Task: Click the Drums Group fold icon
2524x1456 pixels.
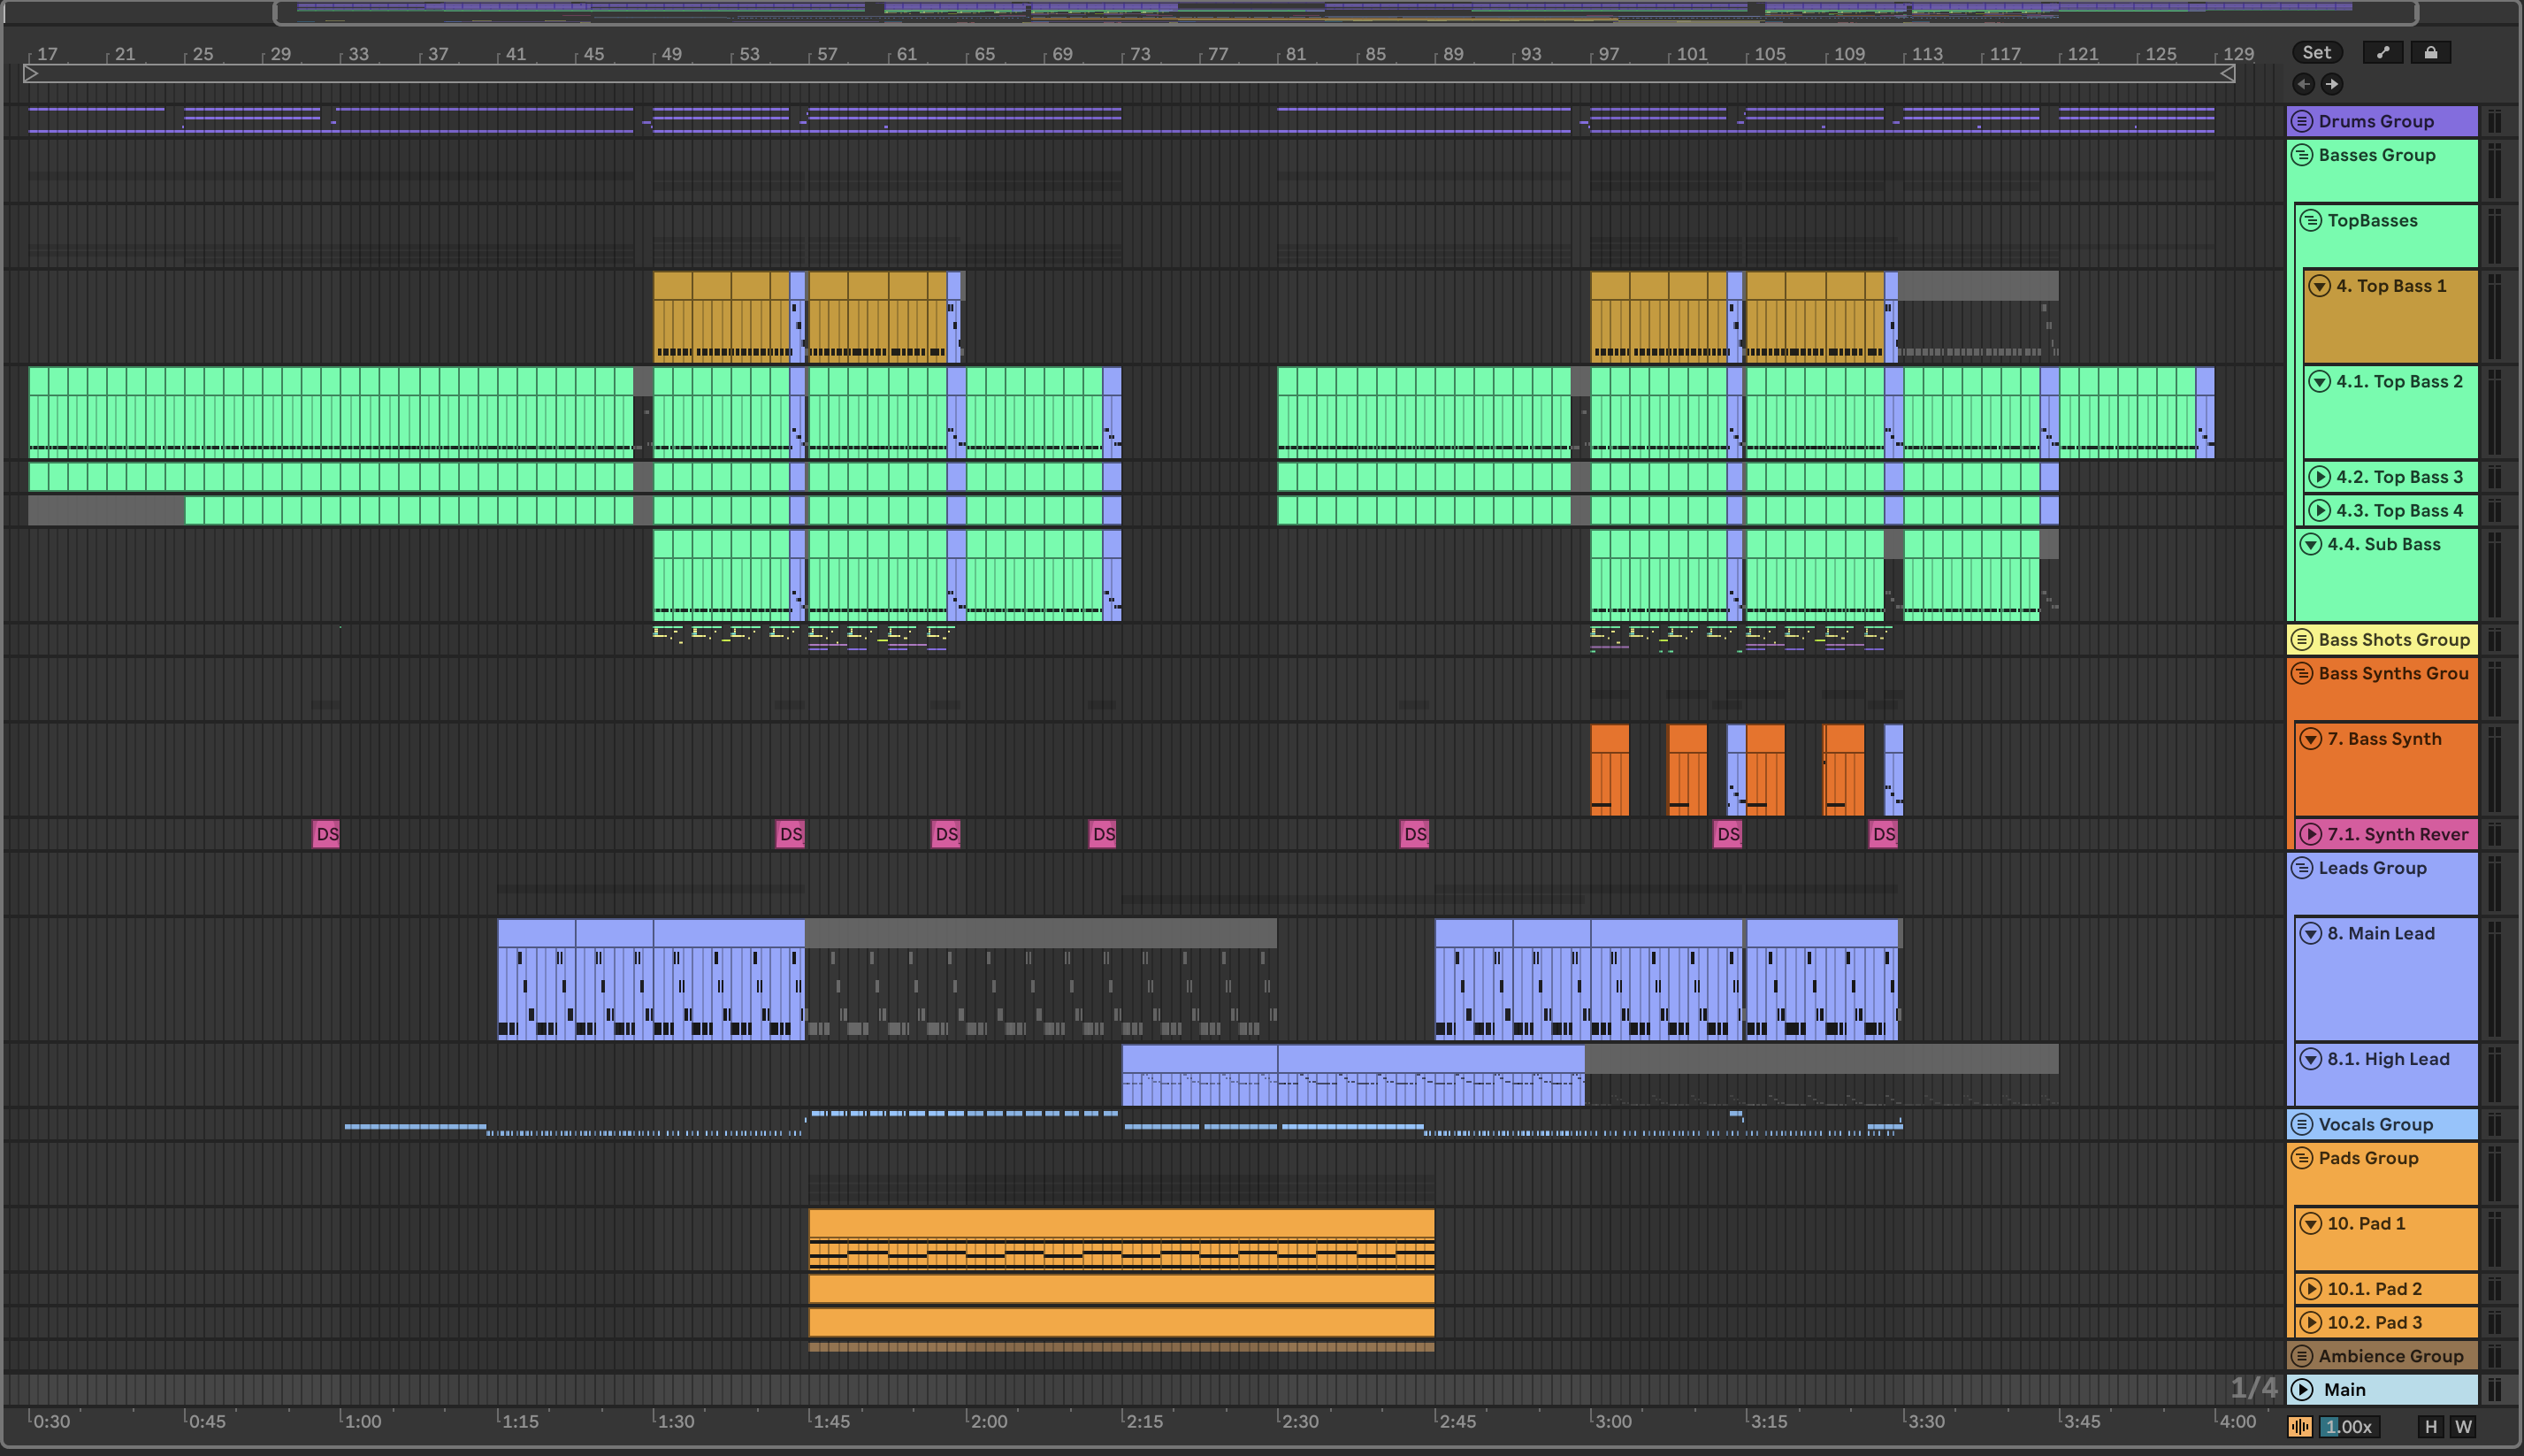Action: [2302, 121]
